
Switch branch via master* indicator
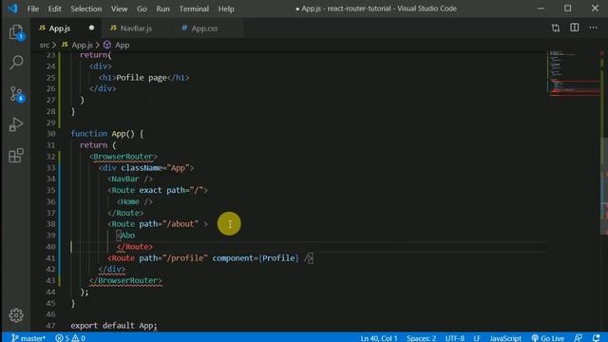click(x=28, y=338)
